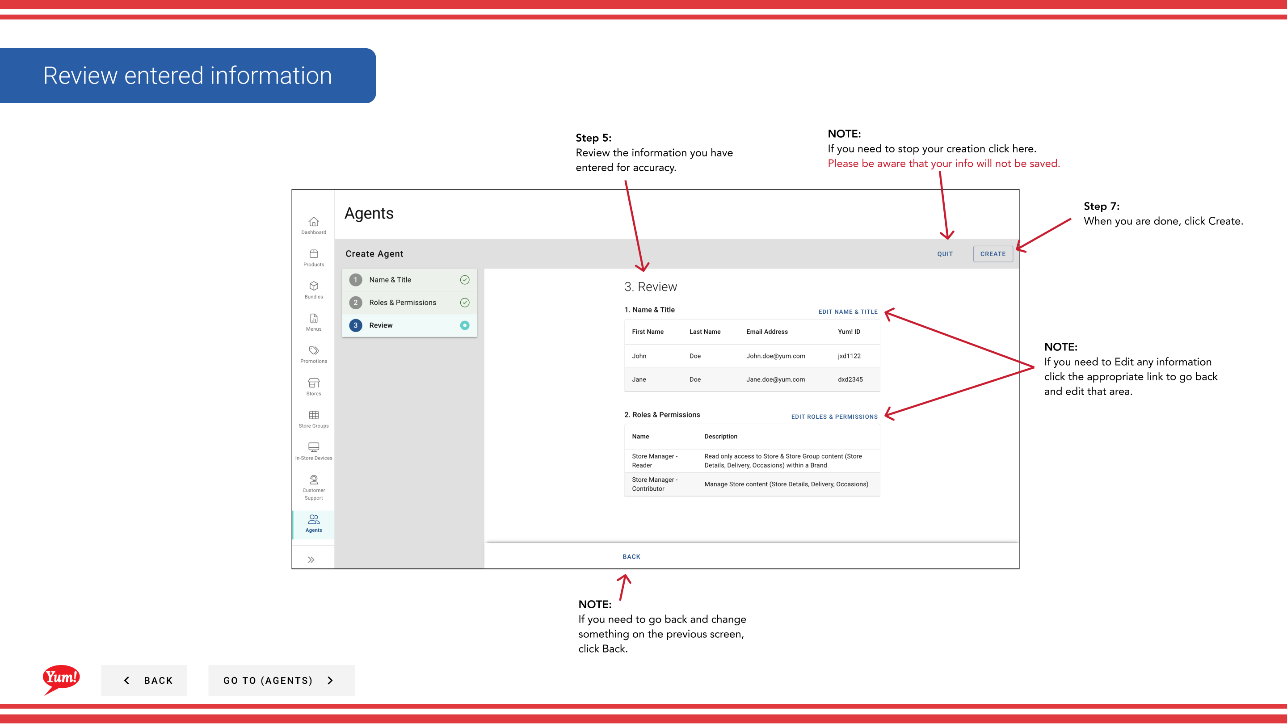Click the Agents page heading
This screenshot has height=724, width=1287.
click(x=369, y=213)
